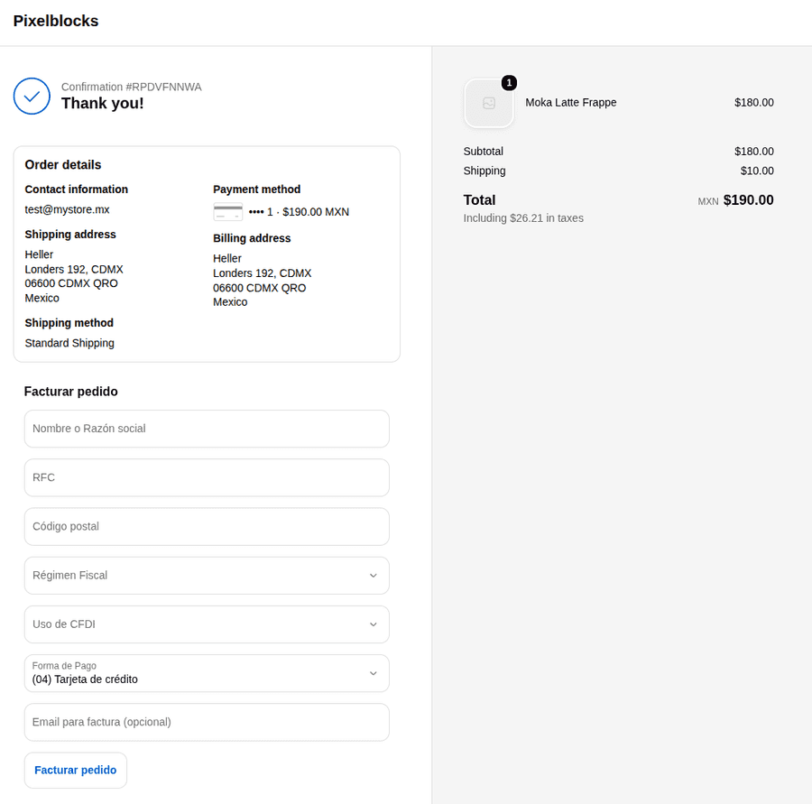Viewport: 812px width, 804px height.
Task: Click the Confirmation #RPDVFNNWA text
Action: pos(132,87)
